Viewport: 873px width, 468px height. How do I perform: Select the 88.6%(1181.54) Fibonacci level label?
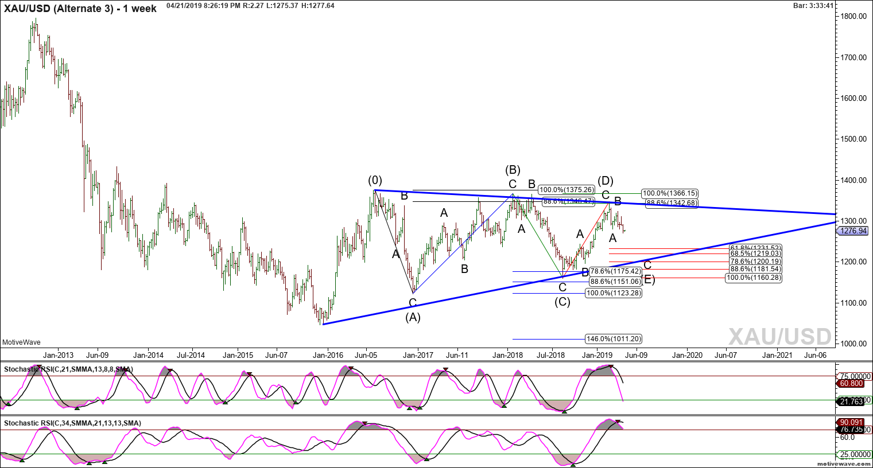point(755,269)
